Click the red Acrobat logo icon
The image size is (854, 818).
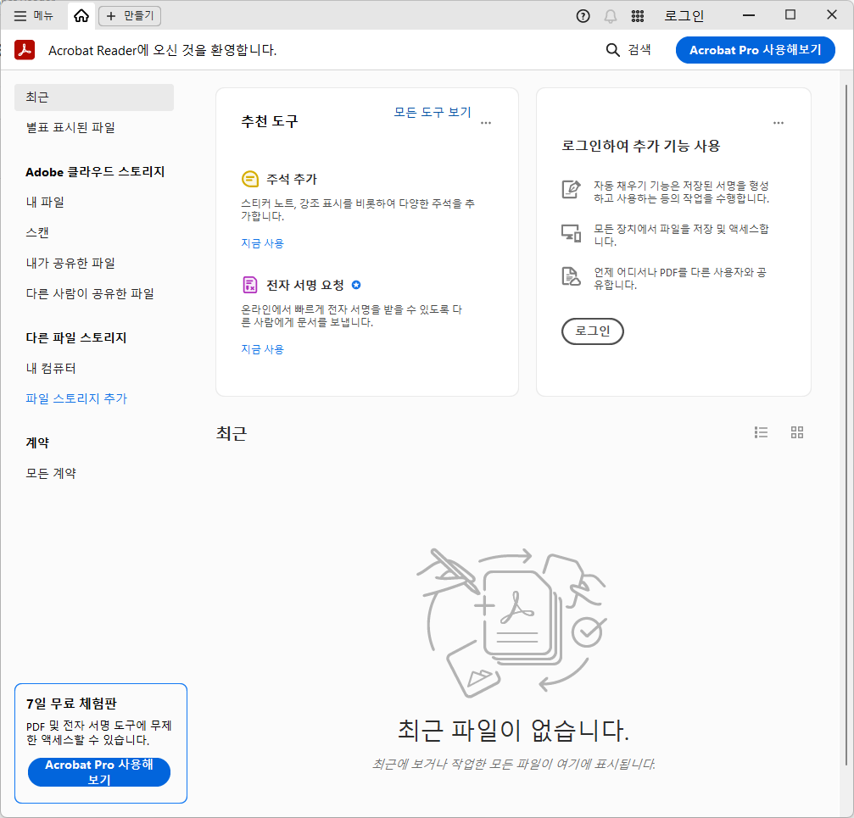coord(25,49)
